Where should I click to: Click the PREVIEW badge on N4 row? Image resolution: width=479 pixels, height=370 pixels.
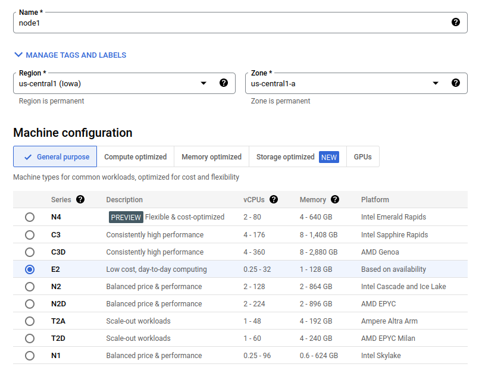point(126,217)
